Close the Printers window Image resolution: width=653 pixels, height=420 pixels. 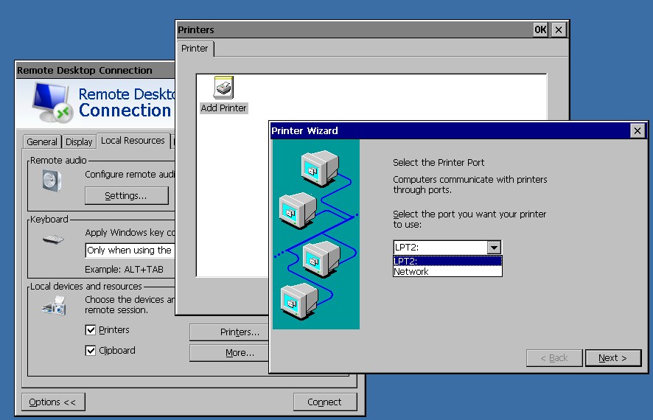(x=559, y=29)
